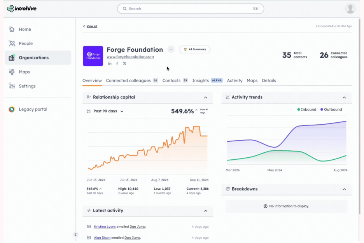Collapse the Latest activity panel
The height and width of the screenshot is (243, 364).
(x=206, y=211)
